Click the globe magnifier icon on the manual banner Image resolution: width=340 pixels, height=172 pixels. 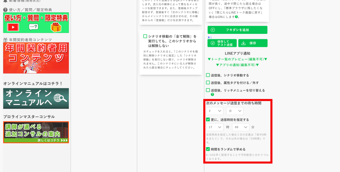coord(60,98)
